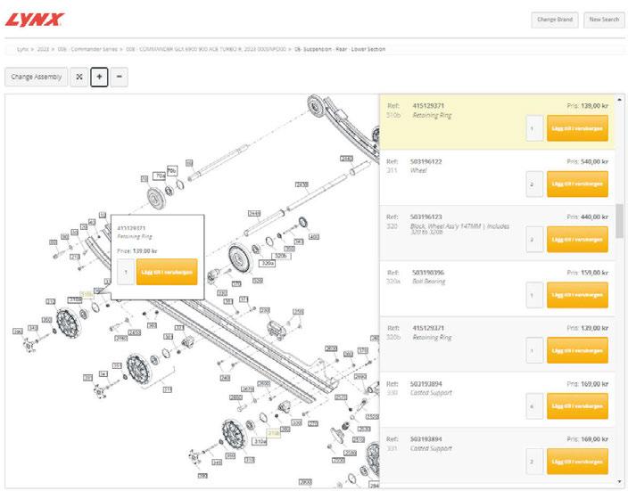Click diagram callout label 70b
This screenshot has height=491, width=628.
172,171
